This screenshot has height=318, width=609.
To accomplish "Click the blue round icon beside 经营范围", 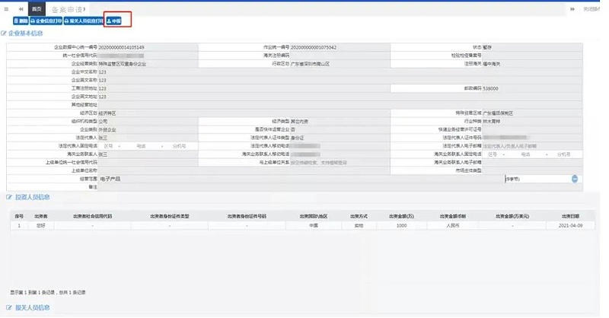I will point(575,179).
